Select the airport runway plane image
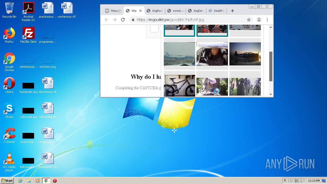Screen dimensions: 327x184 179,54
